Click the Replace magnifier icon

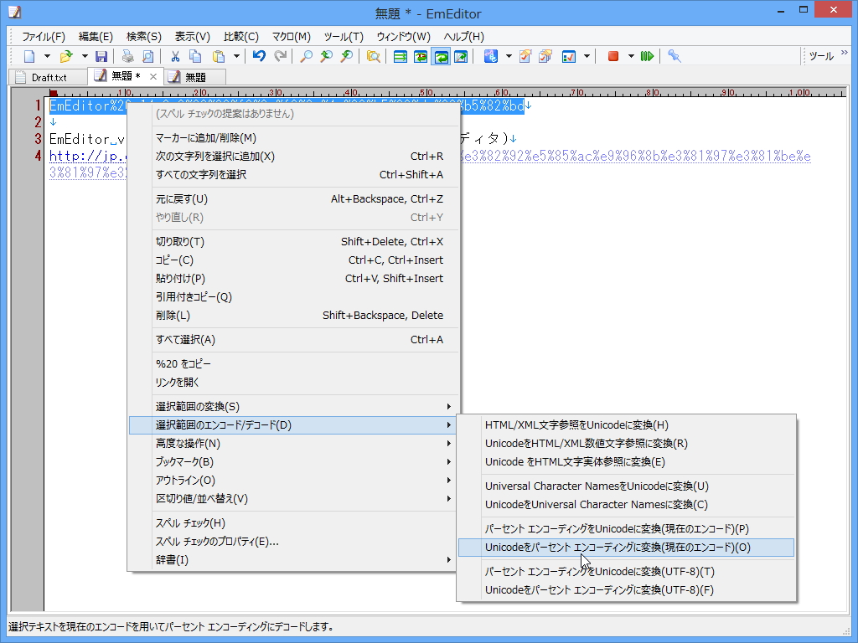pyautogui.click(x=346, y=56)
